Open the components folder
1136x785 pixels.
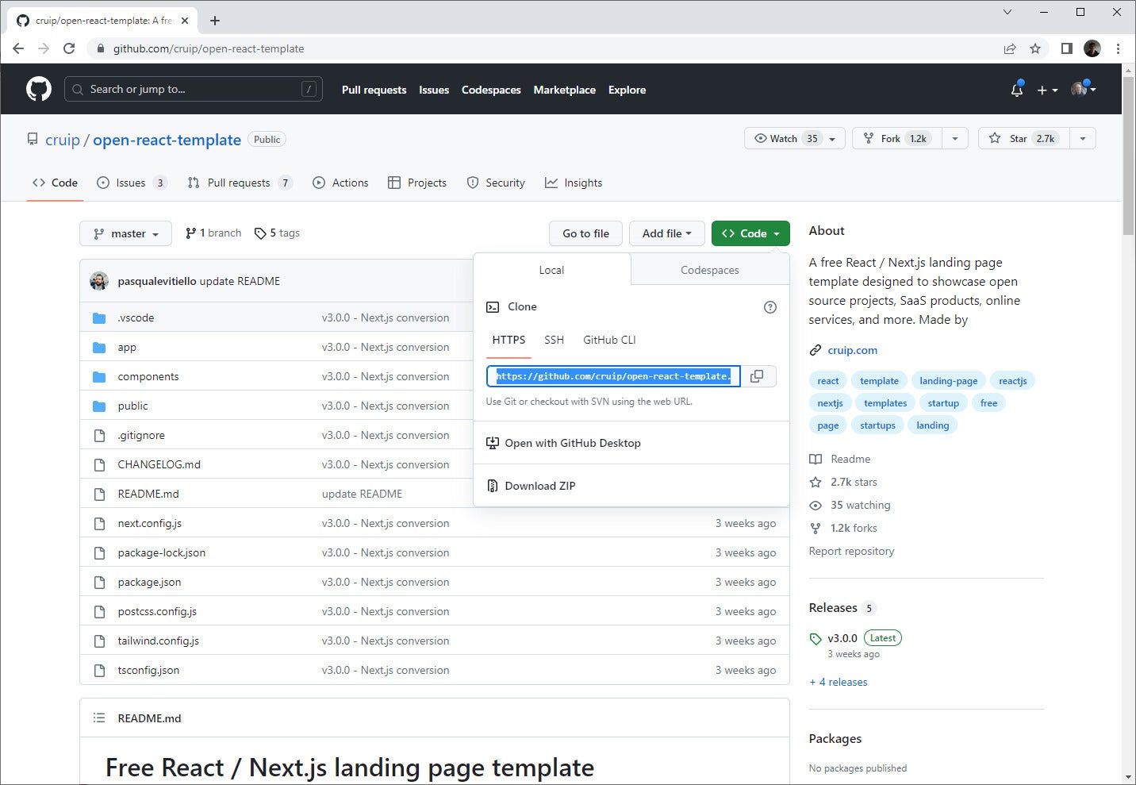click(148, 376)
